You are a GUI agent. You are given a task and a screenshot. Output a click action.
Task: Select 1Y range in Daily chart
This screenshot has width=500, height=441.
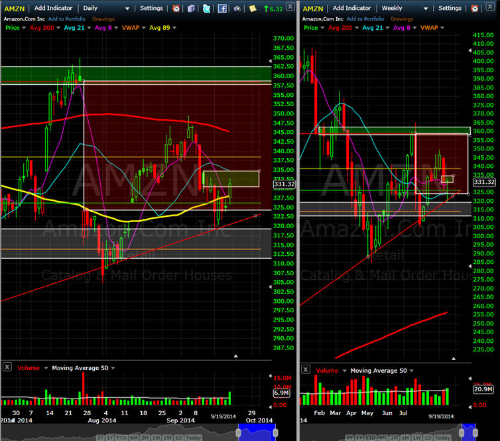point(110,438)
